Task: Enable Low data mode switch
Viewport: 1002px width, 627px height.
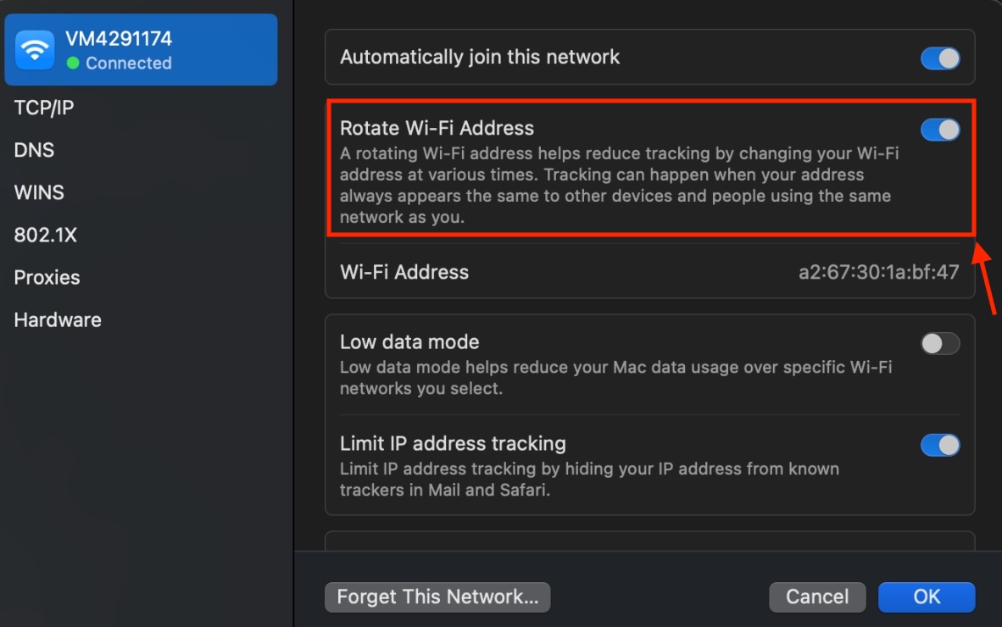Action: (939, 343)
